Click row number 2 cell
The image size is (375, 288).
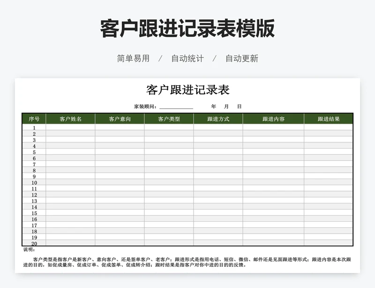[34, 133]
